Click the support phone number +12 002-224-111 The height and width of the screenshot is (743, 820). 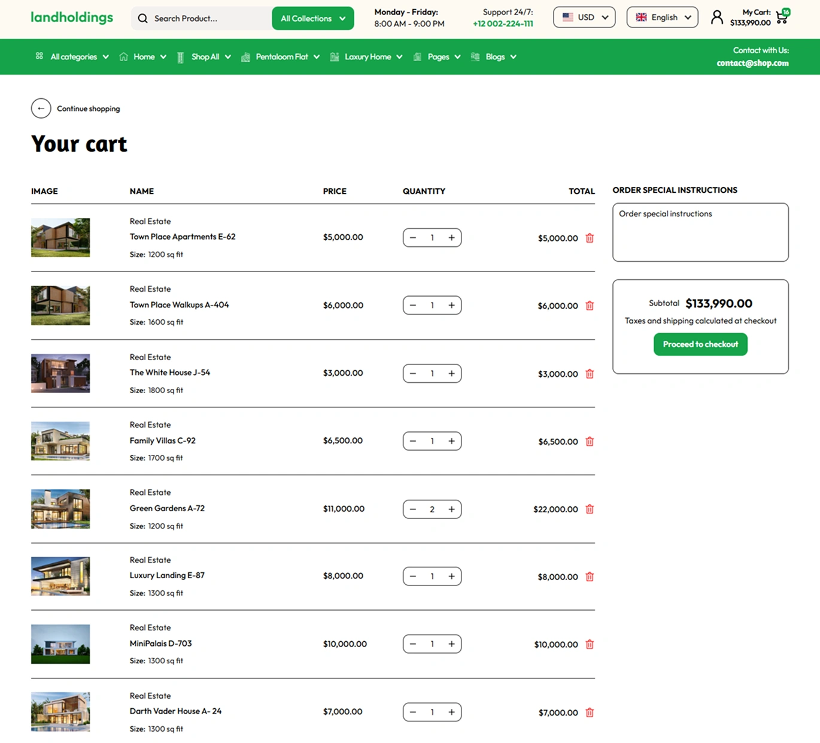pyautogui.click(x=503, y=24)
